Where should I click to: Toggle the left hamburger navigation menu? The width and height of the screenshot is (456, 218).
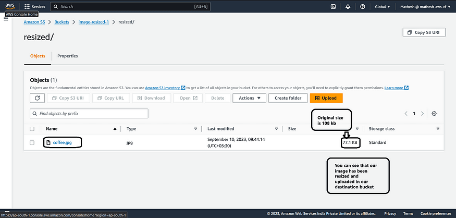tap(6, 19)
